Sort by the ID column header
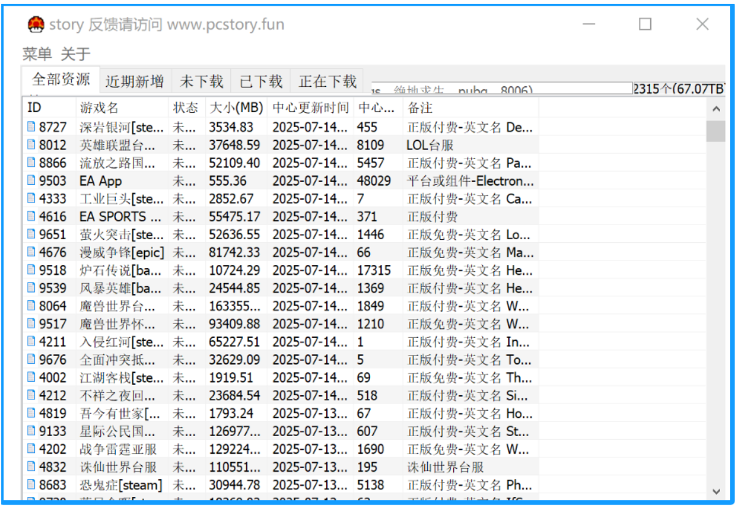 (x=49, y=108)
